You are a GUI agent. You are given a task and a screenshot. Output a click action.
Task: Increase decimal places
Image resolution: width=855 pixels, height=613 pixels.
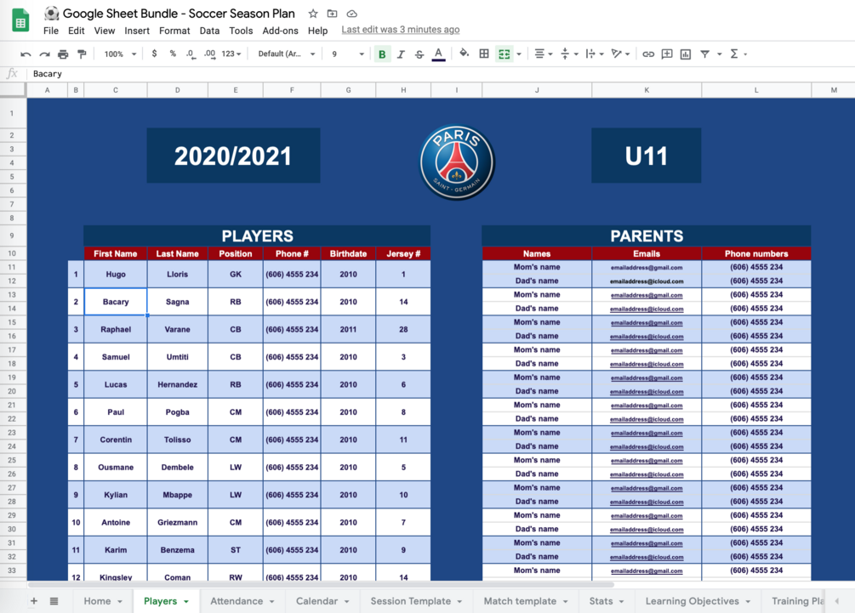pos(209,54)
